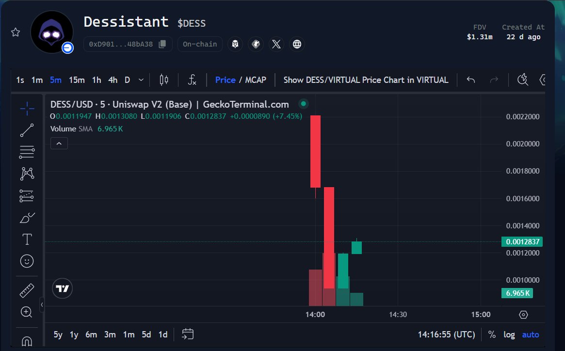This screenshot has height=351, width=565.
Task: Expand the more timeframes dropdown
Action: click(141, 80)
